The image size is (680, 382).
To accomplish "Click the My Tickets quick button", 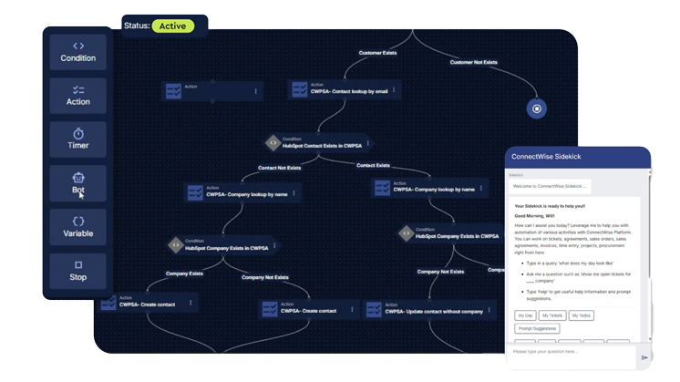I will coord(552,315).
